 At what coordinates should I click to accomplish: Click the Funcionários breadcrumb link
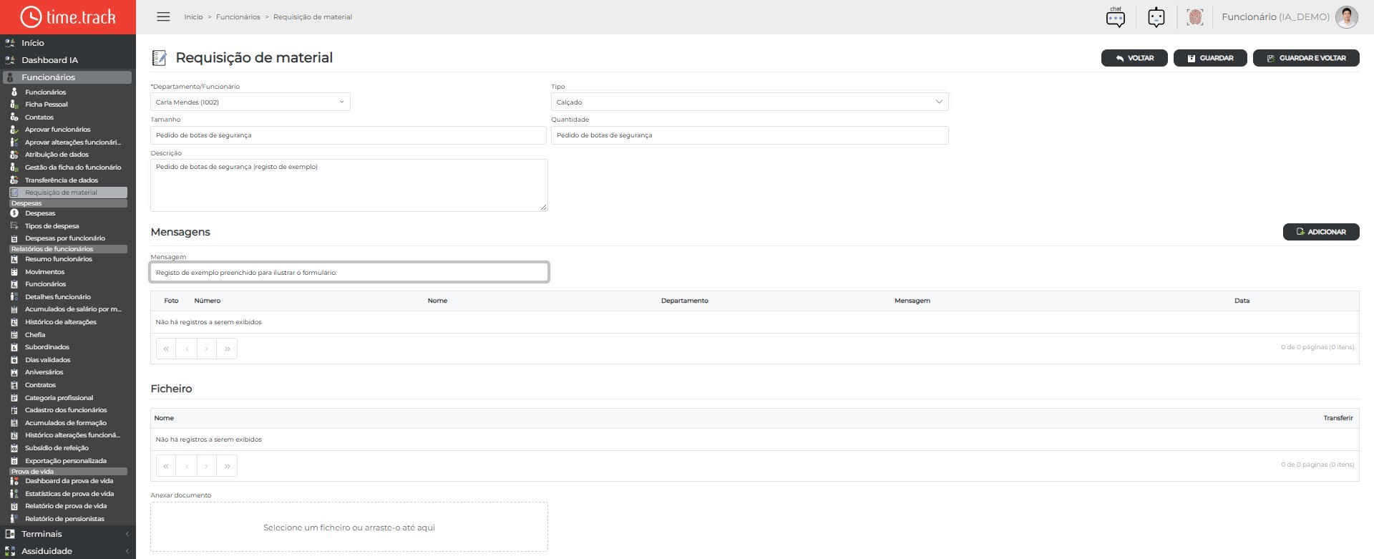[x=238, y=17]
